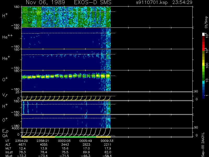
Task: Click the "Ct/Smp" color bar unit label
Action: pyautogui.click(x=206, y=22)
